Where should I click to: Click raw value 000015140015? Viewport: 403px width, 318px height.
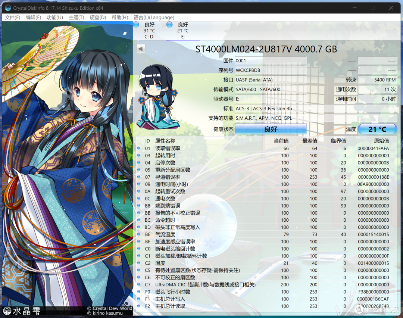click(x=373, y=234)
